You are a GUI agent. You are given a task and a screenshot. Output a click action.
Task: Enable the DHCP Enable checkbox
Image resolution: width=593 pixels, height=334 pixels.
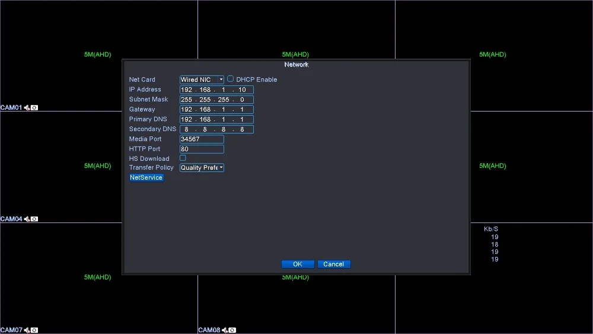point(230,79)
